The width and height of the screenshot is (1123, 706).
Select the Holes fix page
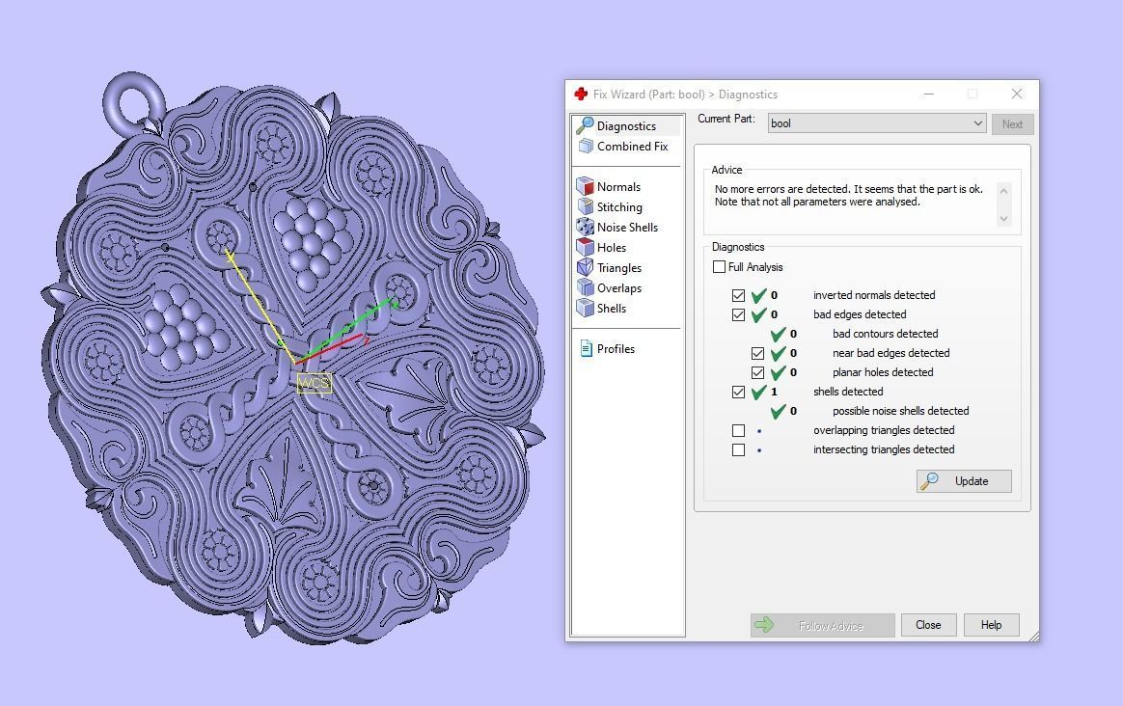pyautogui.click(x=602, y=247)
